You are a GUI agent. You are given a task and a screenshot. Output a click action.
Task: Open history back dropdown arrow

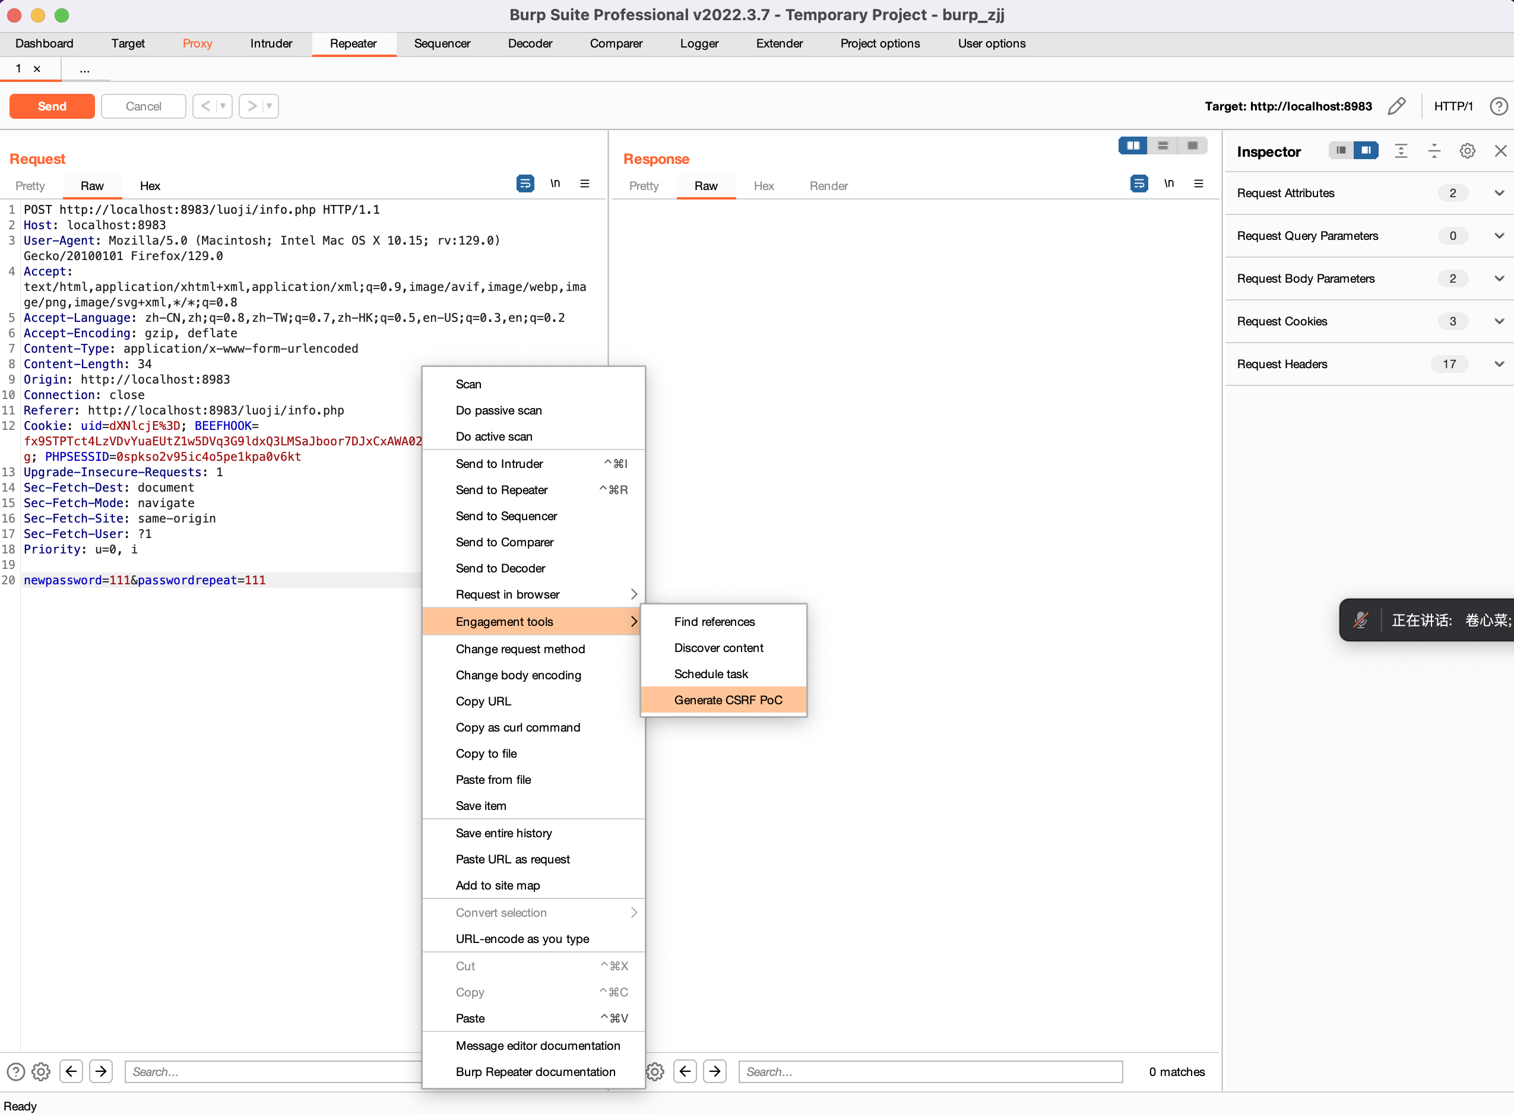coord(223,106)
